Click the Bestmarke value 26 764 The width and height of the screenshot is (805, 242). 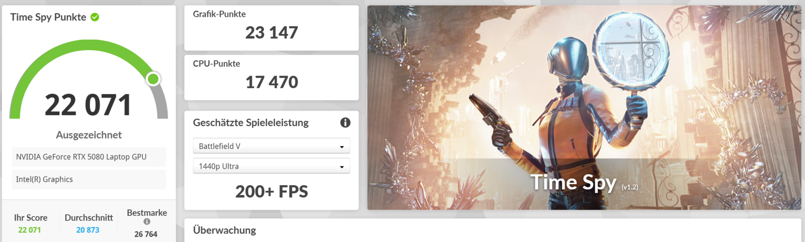point(146,234)
